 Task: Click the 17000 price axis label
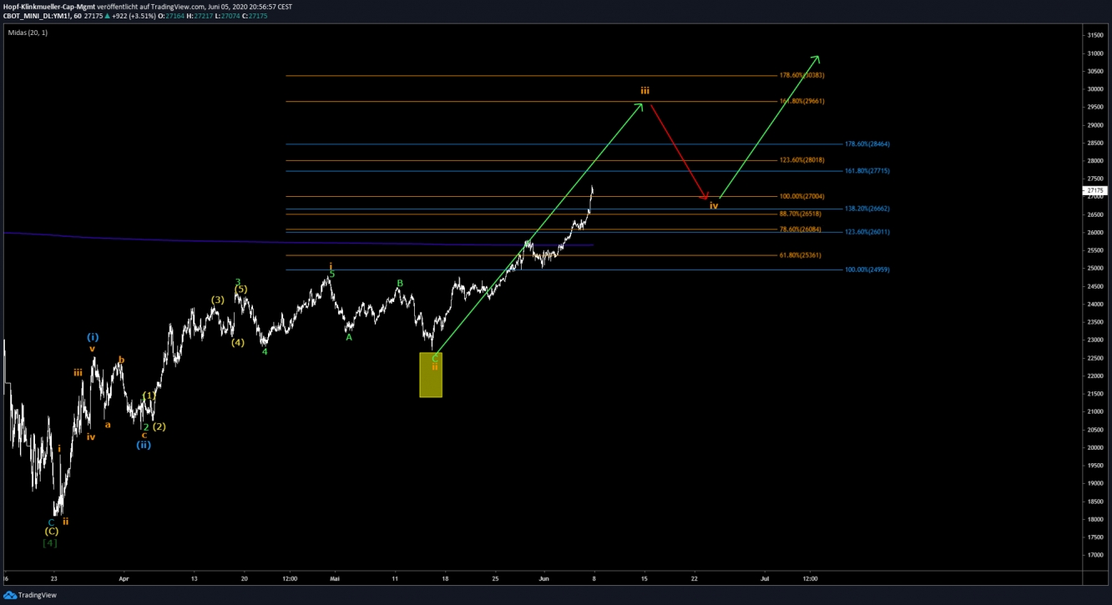tap(1094, 556)
